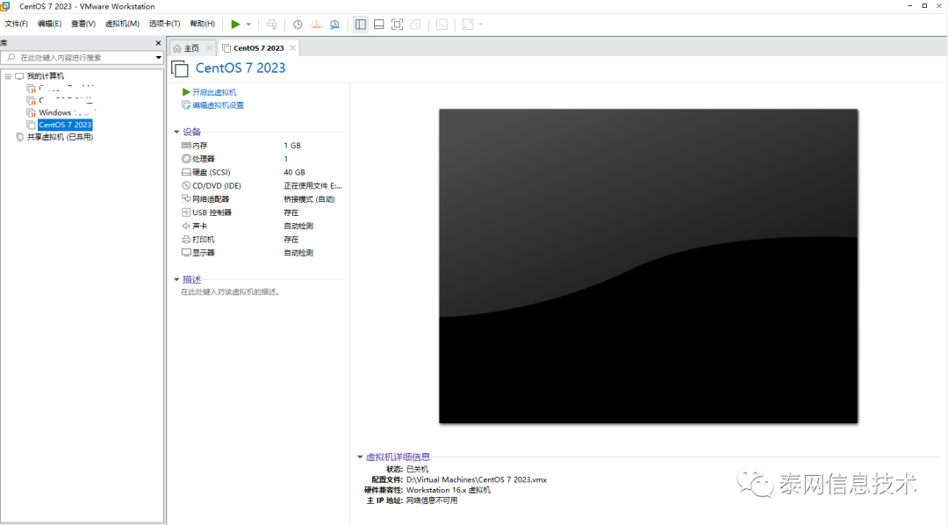The image size is (948, 525).
Task: Click the 已关机 status text
Action: (417, 469)
